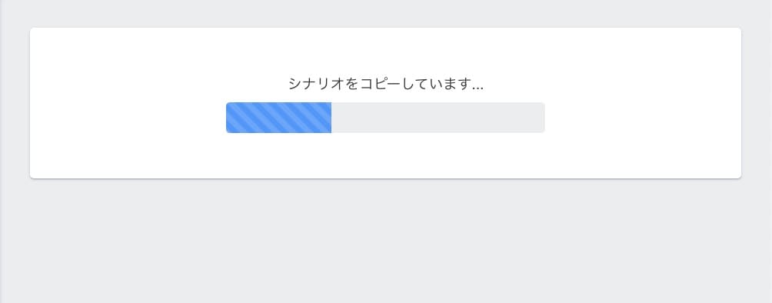Click the rounded left end of the progress bar
The image size is (772, 303).
228,118
